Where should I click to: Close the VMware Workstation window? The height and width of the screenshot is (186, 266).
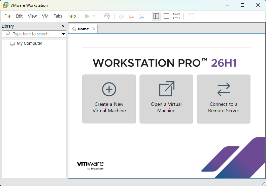click(258, 5)
